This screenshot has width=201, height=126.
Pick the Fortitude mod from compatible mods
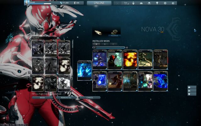(51, 83)
